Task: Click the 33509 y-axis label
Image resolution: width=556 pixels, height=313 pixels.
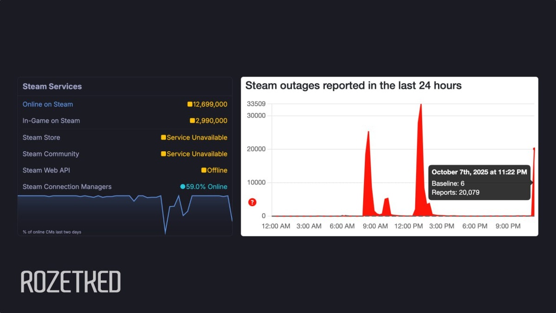Action: pos(256,104)
